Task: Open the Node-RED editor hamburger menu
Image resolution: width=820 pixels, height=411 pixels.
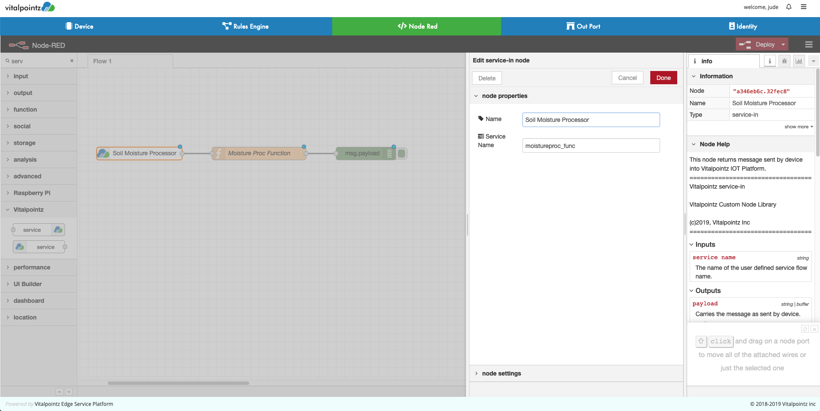Action: 808,44
